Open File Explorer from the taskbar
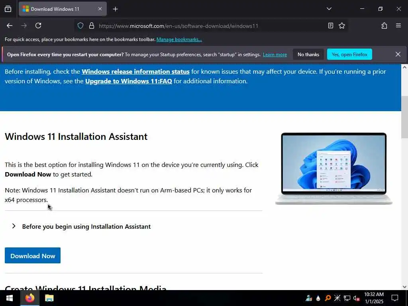Viewport: 408px width, 306px height. coord(49,298)
